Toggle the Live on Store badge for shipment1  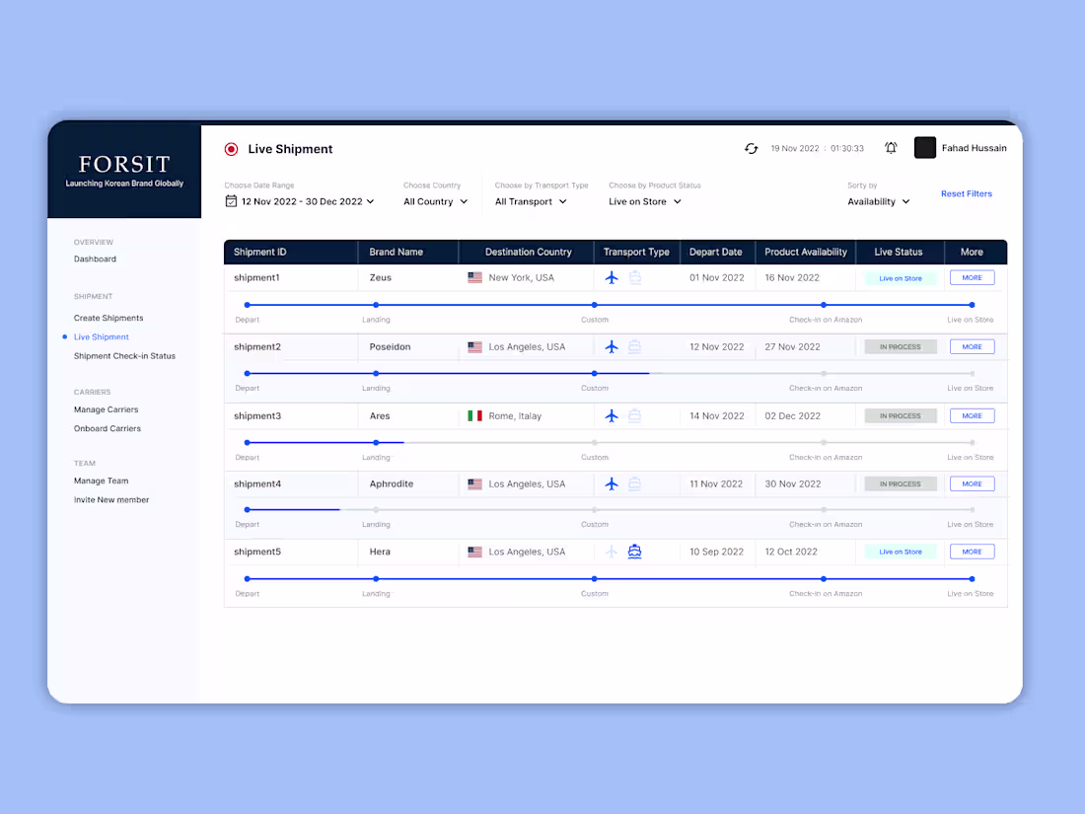(900, 277)
